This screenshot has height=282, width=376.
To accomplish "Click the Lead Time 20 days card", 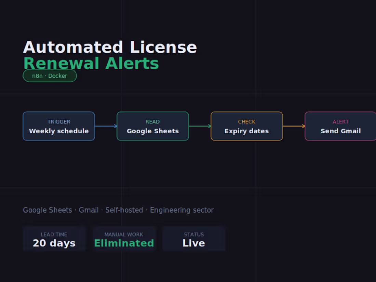I will coord(54,239).
